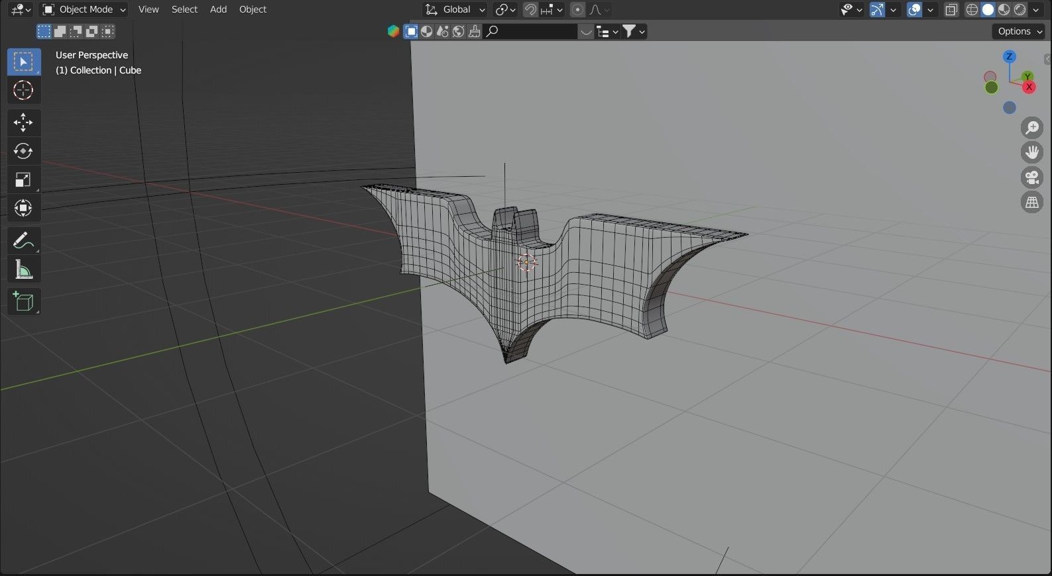The width and height of the screenshot is (1052, 576).
Task: Open object visibility and selectability dropdown
Action: (851, 9)
